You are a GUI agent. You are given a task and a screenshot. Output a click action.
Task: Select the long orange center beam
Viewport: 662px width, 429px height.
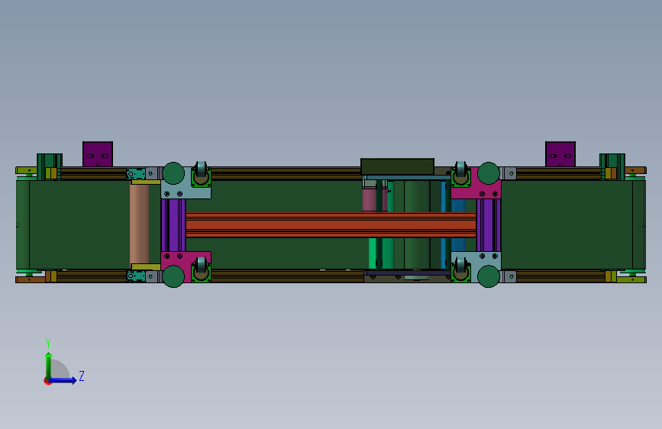(331, 224)
